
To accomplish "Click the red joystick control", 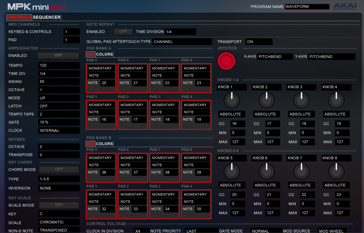I will point(226,61).
